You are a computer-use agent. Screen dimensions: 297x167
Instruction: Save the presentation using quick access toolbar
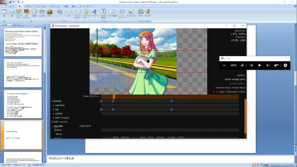click(10, 2)
